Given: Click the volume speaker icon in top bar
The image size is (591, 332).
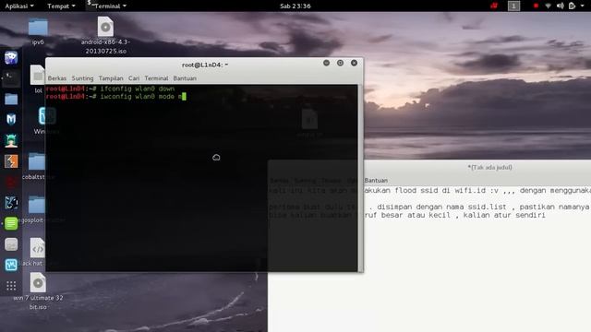Looking at the screenshot, I should click(x=561, y=6).
